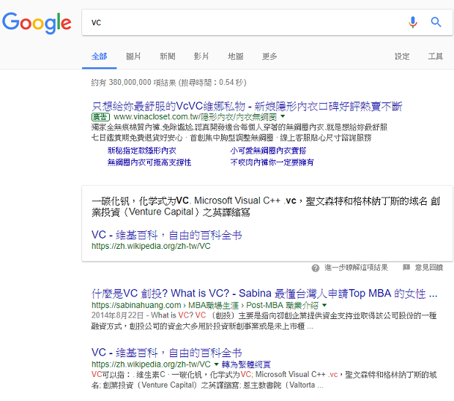454x401 pixels.
Task: Open the 不咬肉內褲你一定要擁有 sitelink
Action: [x=272, y=162]
